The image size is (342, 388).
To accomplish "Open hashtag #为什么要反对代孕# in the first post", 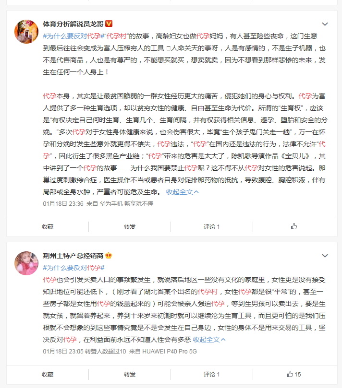I will pyautogui.click(x=73, y=36).
